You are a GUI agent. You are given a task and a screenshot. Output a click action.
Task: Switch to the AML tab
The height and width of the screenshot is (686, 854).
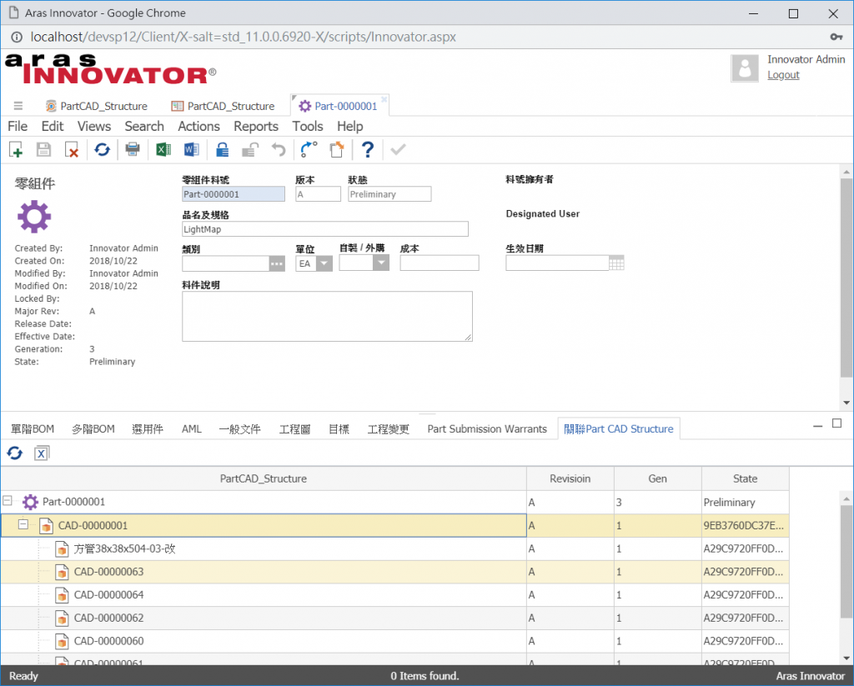[x=192, y=429]
